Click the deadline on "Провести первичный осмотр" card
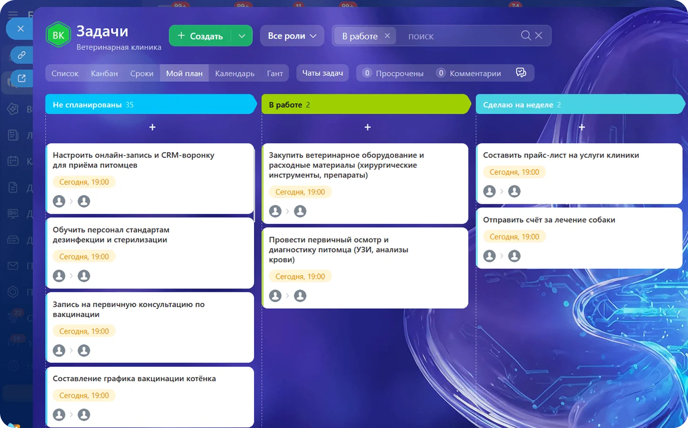This screenshot has height=428, width=688. coord(300,276)
